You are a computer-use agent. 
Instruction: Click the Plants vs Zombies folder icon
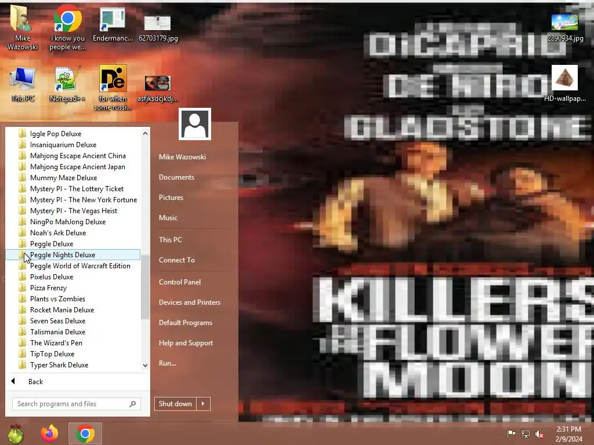coord(23,298)
